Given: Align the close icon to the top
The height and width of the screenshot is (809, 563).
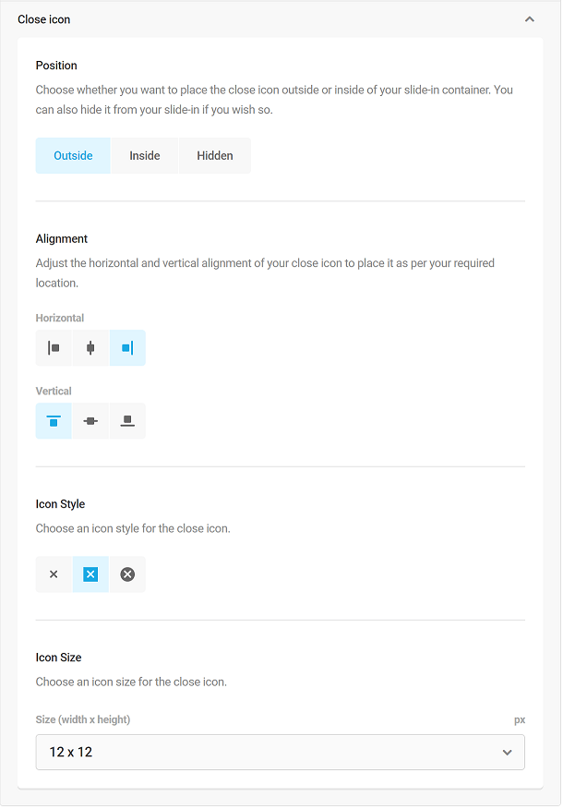Looking at the screenshot, I should pos(53,420).
